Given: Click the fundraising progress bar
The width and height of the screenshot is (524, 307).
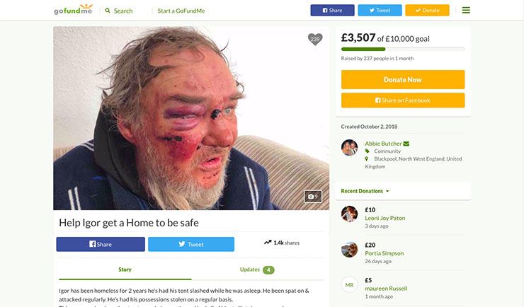Looking at the screenshot, I should point(403,50).
